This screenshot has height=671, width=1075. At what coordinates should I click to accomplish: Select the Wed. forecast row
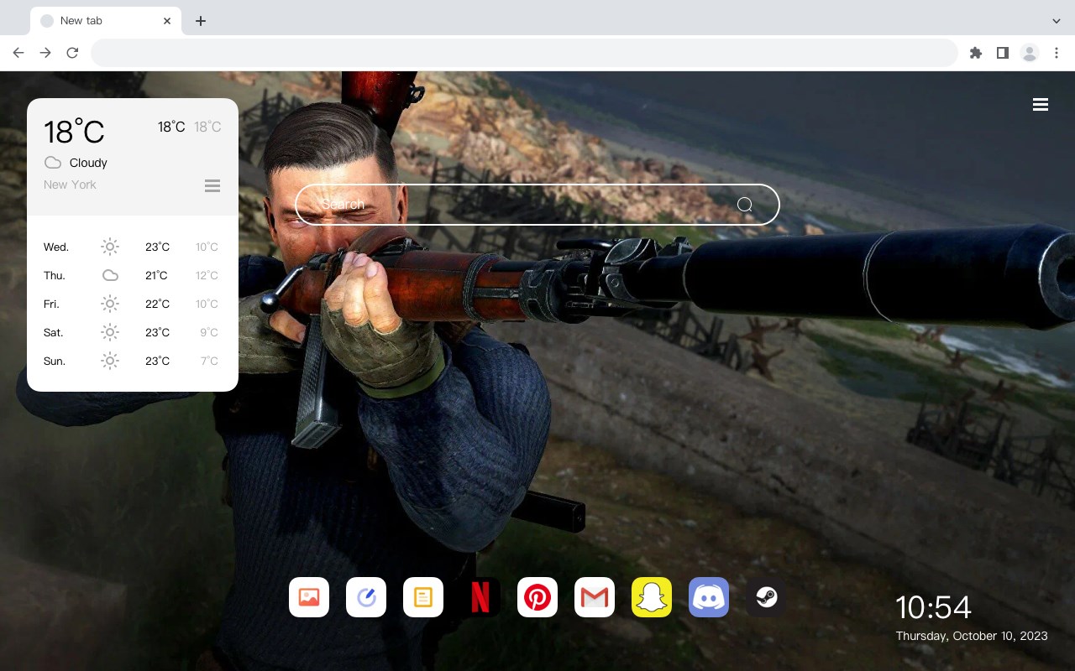click(x=133, y=247)
